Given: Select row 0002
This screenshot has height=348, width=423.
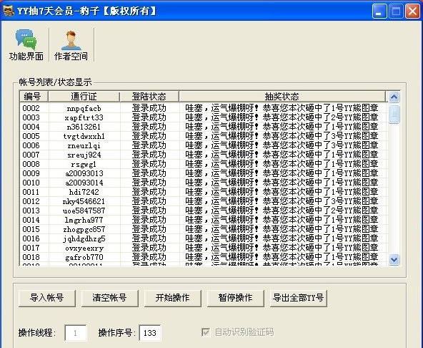Looking at the screenshot, I should tap(204, 108).
